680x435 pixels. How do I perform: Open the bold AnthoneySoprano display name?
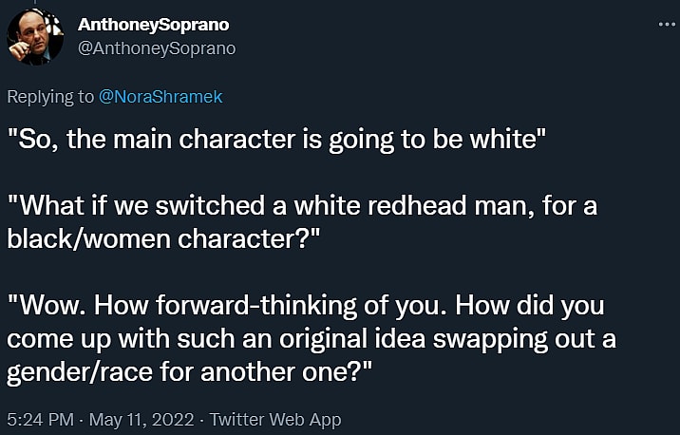click(x=152, y=24)
